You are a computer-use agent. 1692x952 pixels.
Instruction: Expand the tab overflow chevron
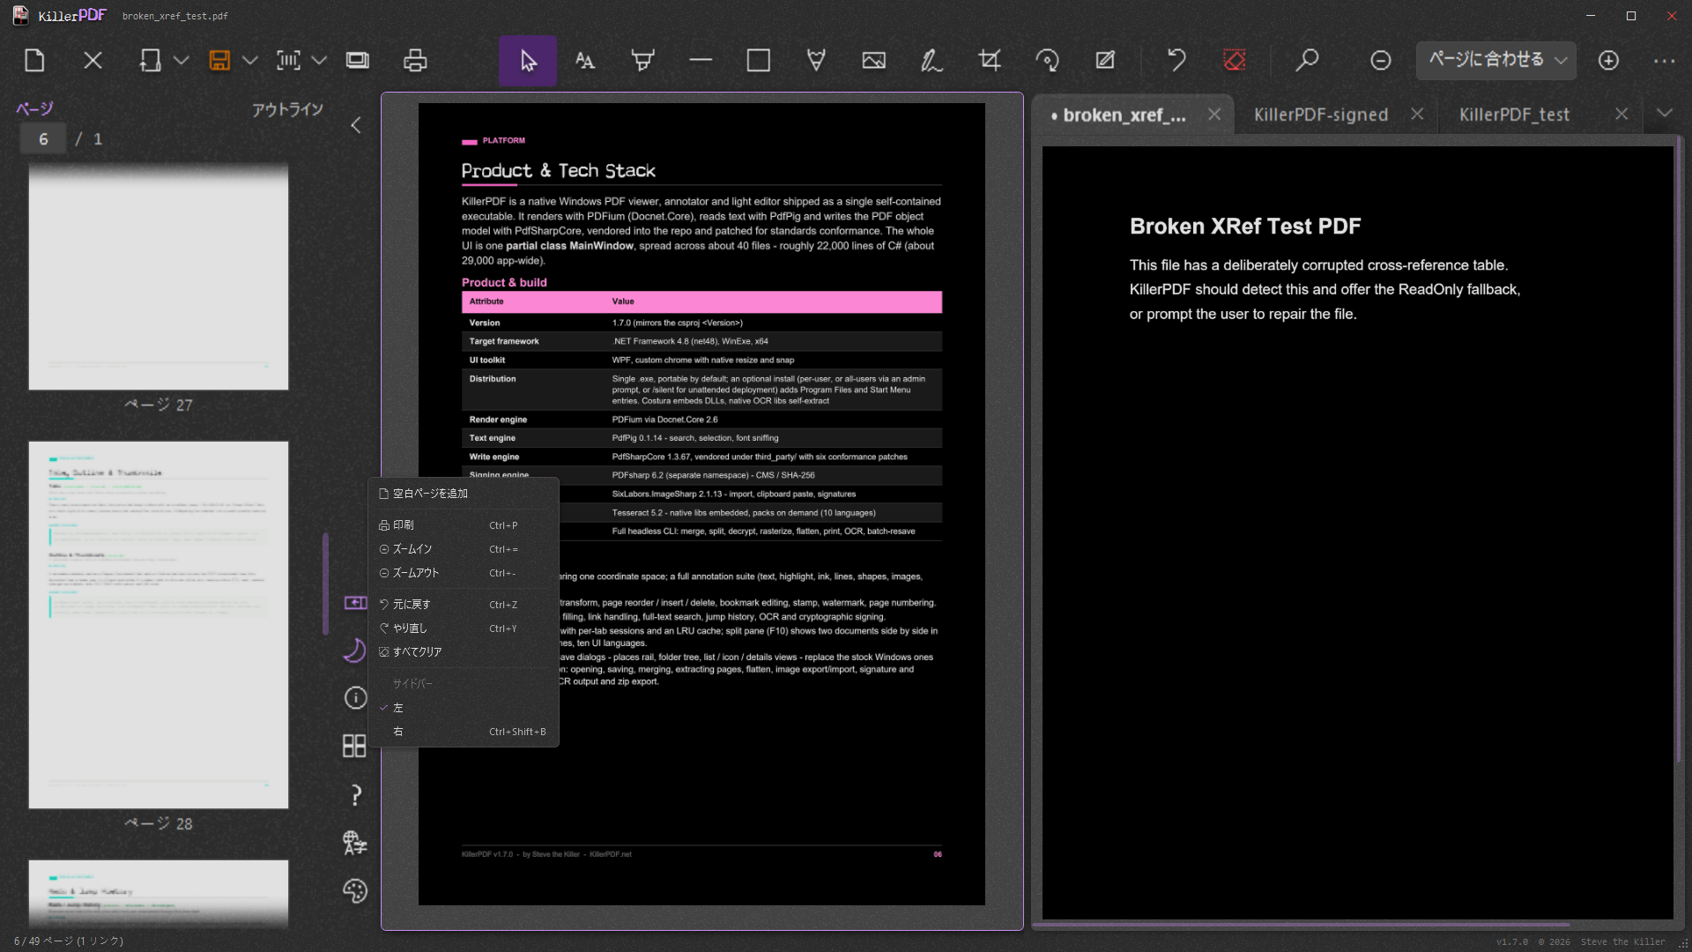(x=1665, y=113)
